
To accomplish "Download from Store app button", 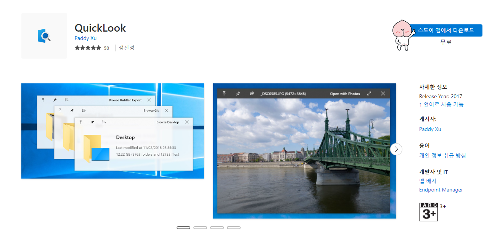I will (x=446, y=30).
